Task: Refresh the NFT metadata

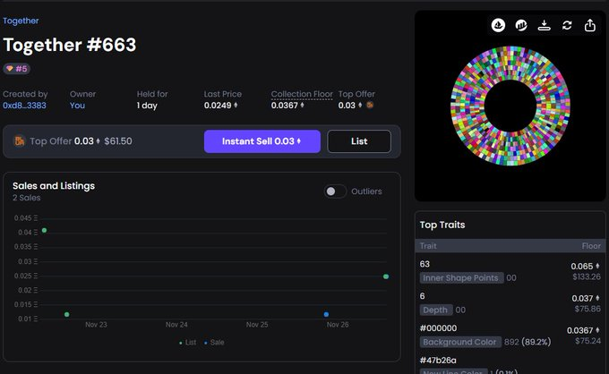Action: (x=567, y=25)
